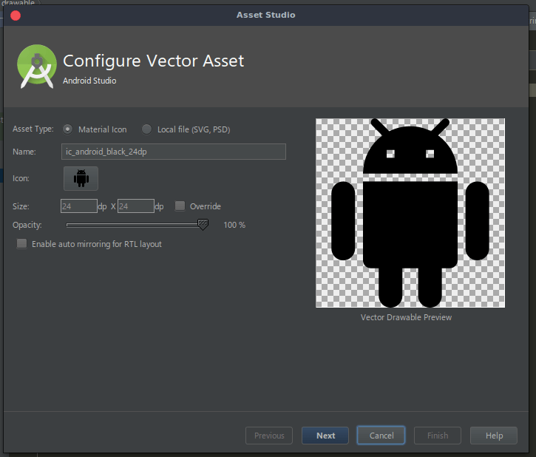This screenshot has width=536, height=457.
Task: Click the 100 % opacity value label
Action: 234,225
